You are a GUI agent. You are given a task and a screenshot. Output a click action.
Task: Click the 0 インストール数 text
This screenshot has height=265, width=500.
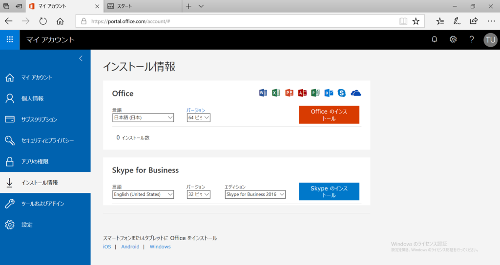133,138
